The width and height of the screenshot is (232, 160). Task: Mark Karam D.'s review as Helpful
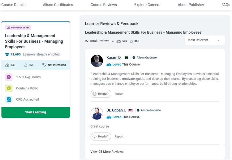point(101,94)
